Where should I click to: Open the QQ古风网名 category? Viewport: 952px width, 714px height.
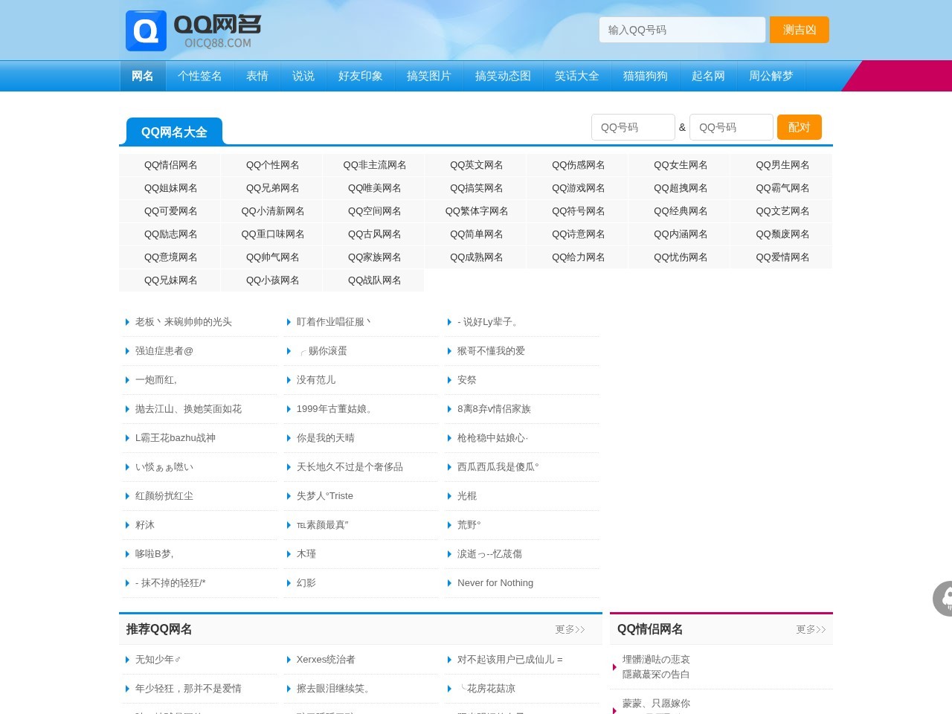[375, 234]
